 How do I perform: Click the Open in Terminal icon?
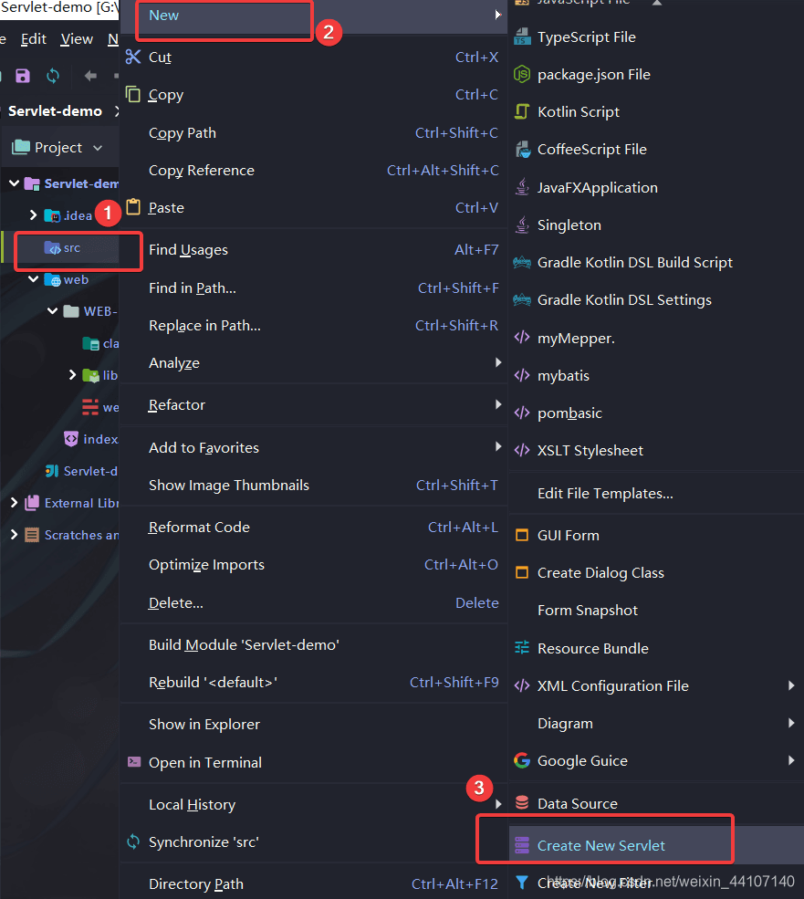[x=133, y=762]
